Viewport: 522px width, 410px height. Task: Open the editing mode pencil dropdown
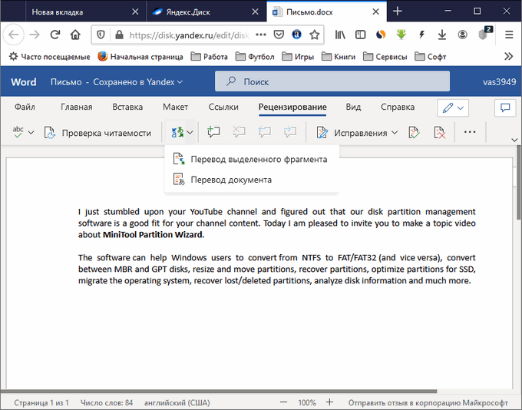coord(453,107)
